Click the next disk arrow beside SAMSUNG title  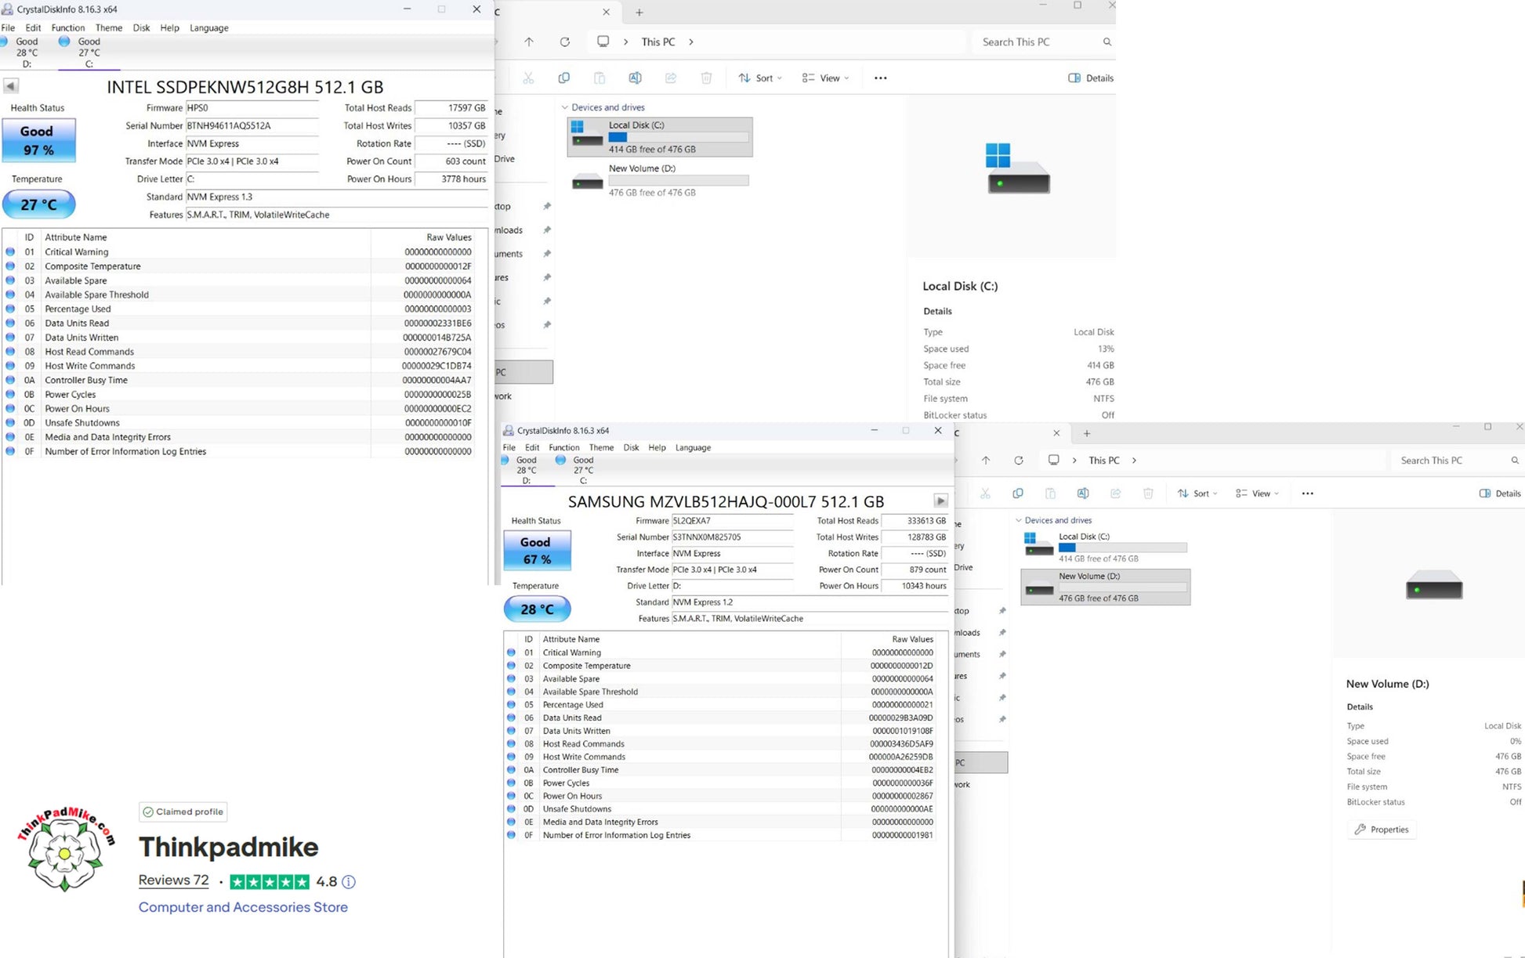940,501
